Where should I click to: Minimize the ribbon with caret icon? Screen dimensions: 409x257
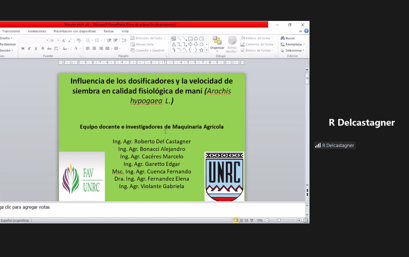(300, 31)
